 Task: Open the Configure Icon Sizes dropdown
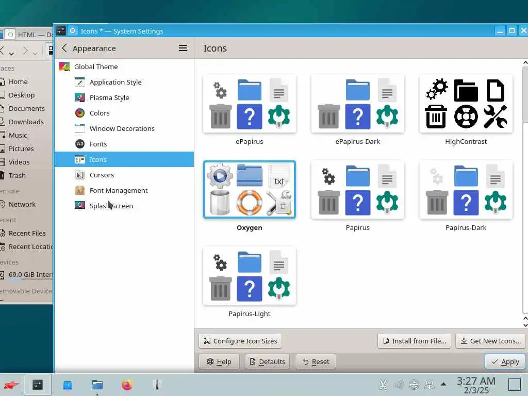pos(240,341)
